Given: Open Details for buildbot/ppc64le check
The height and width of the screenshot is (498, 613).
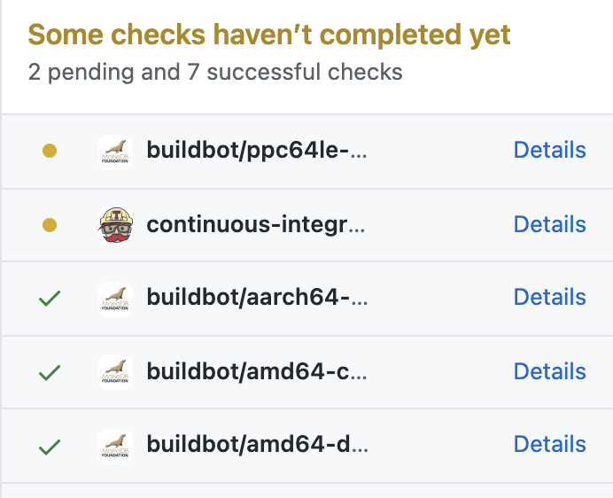Looking at the screenshot, I should 550,150.
